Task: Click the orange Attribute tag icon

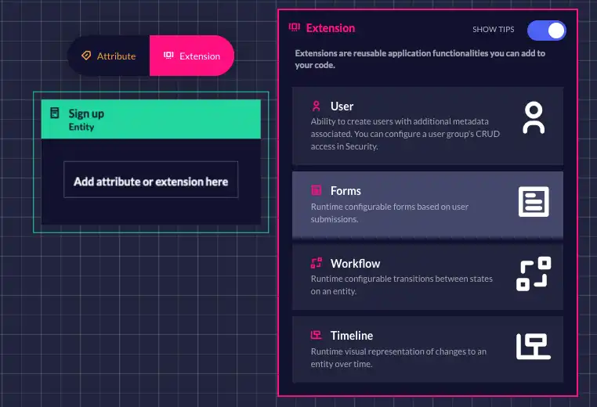Action: [x=86, y=56]
